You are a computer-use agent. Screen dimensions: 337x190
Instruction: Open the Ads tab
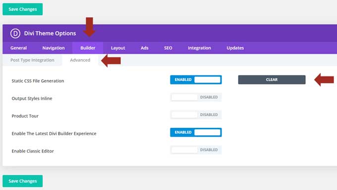(144, 48)
